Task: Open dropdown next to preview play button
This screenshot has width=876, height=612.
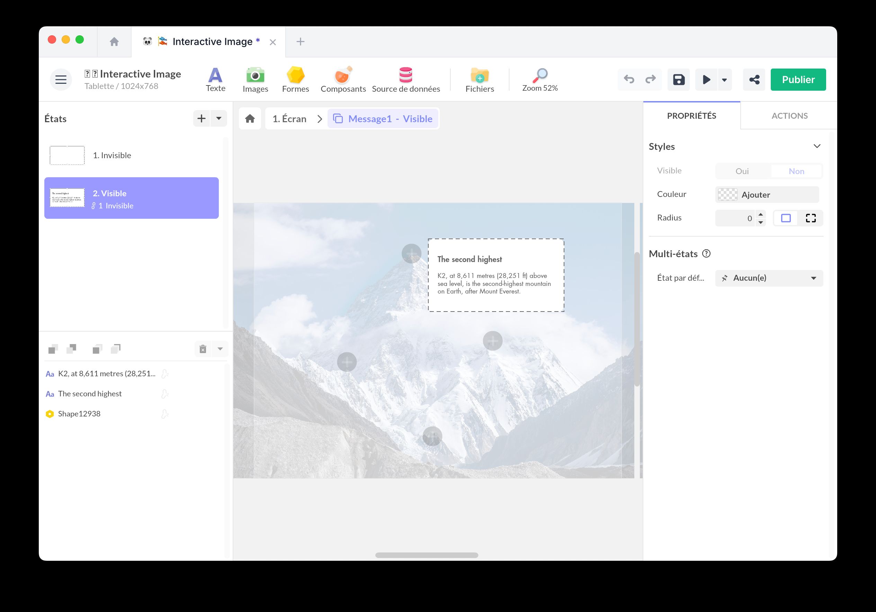Action: tap(724, 80)
